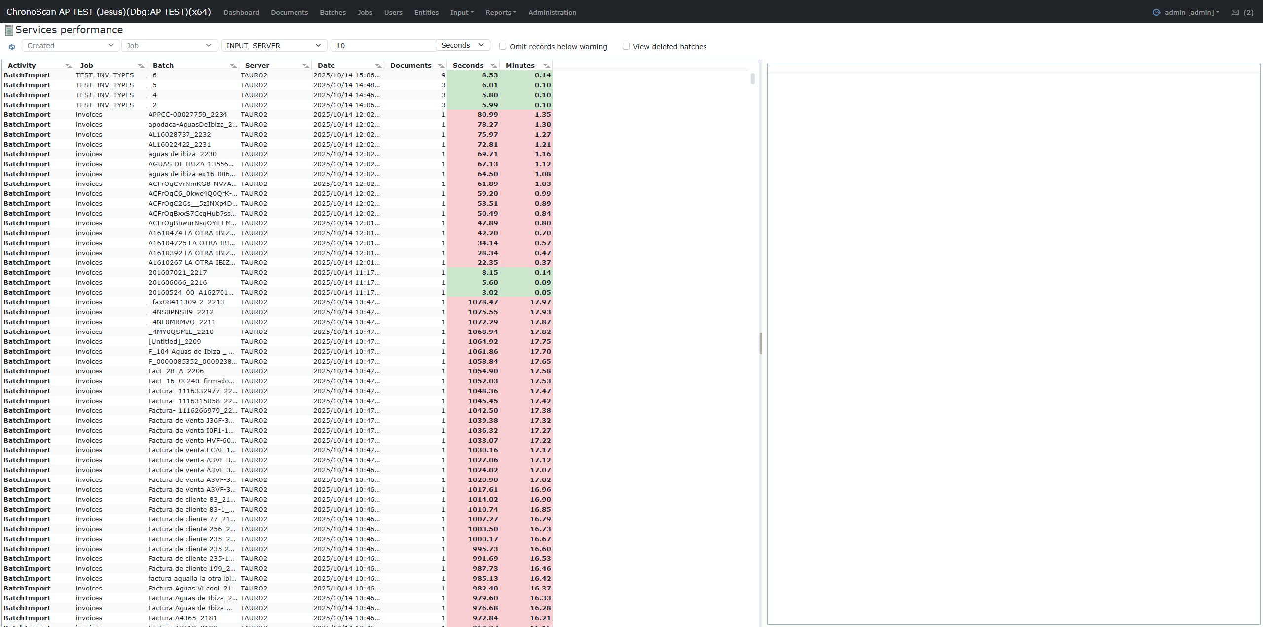Click the Activity column filter icon
The height and width of the screenshot is (627, 1263).
click(x=68, y=66)
